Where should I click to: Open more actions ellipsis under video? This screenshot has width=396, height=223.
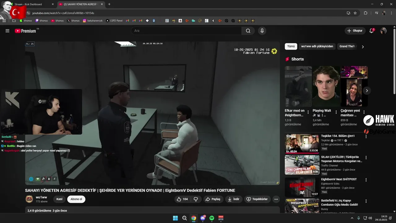pos(276,199)
